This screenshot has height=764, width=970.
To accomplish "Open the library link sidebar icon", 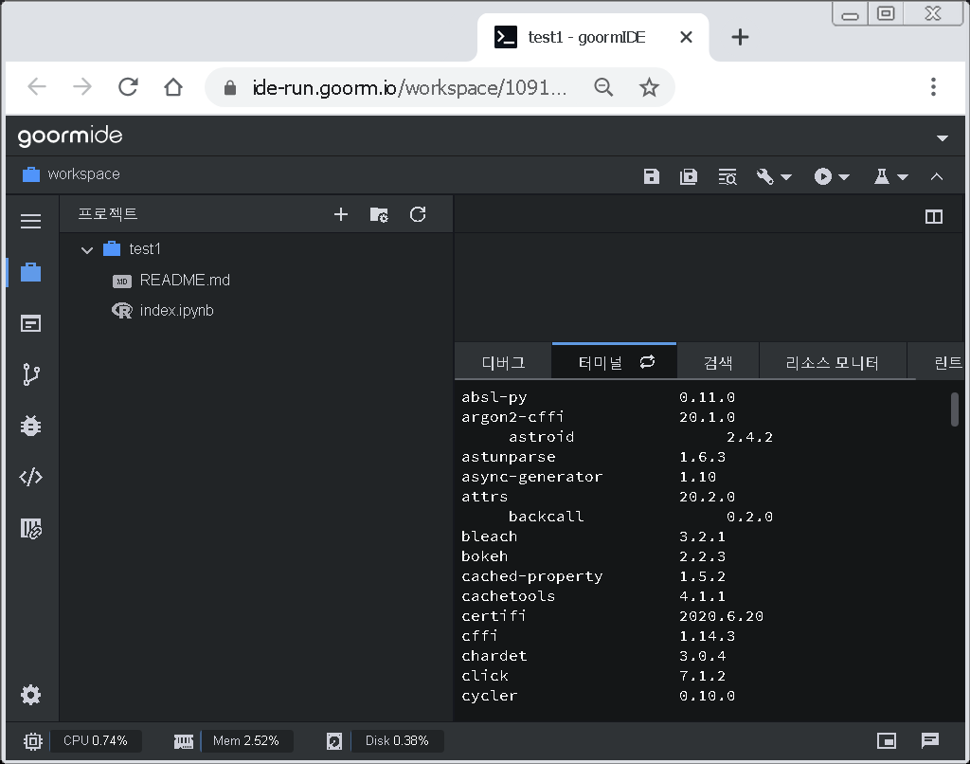I will point(31,528).
